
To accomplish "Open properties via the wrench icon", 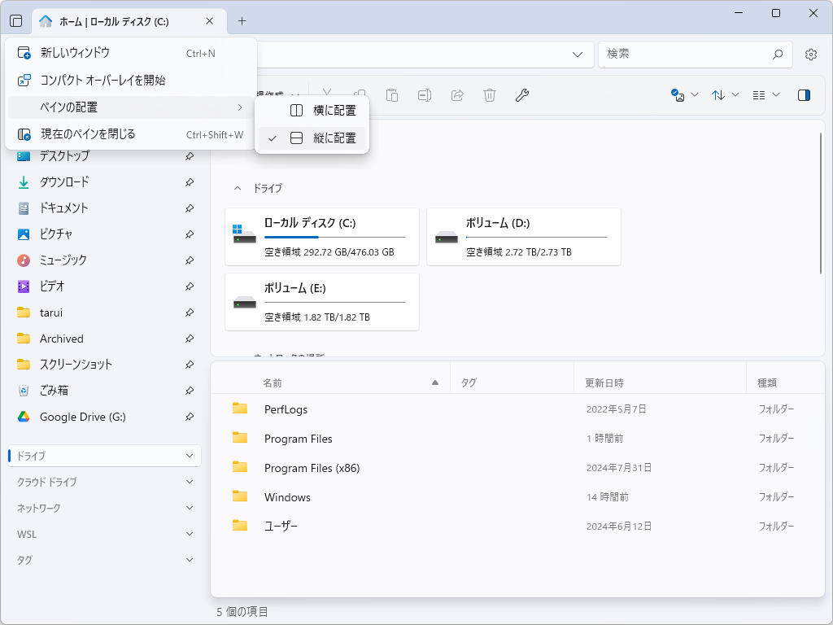I will click(x=522, y=95).
